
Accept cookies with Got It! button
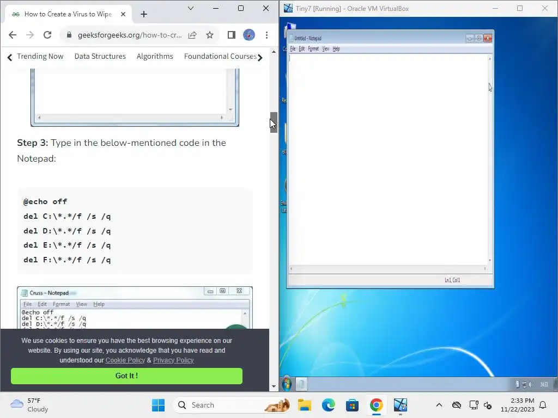pos(126,376)
